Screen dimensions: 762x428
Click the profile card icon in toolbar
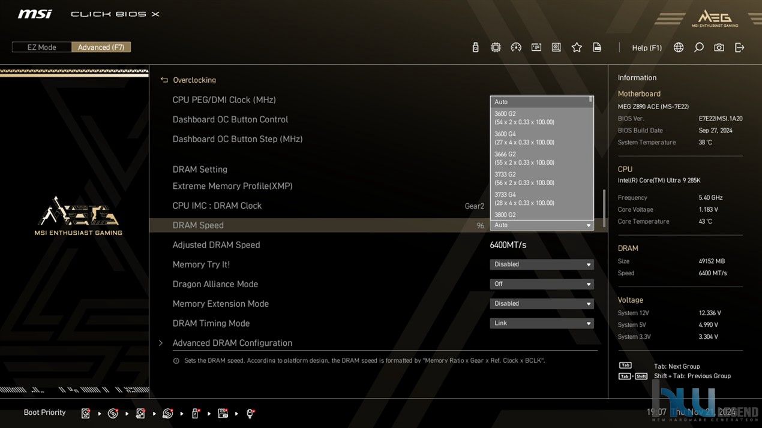(x=536, y=47)
